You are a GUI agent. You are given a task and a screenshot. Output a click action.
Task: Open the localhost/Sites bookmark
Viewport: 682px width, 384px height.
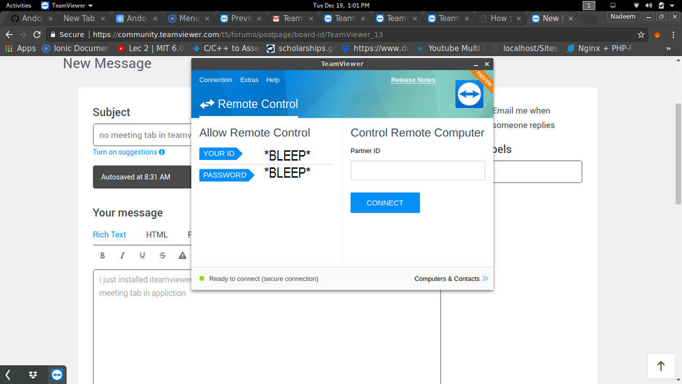(526, 49)
